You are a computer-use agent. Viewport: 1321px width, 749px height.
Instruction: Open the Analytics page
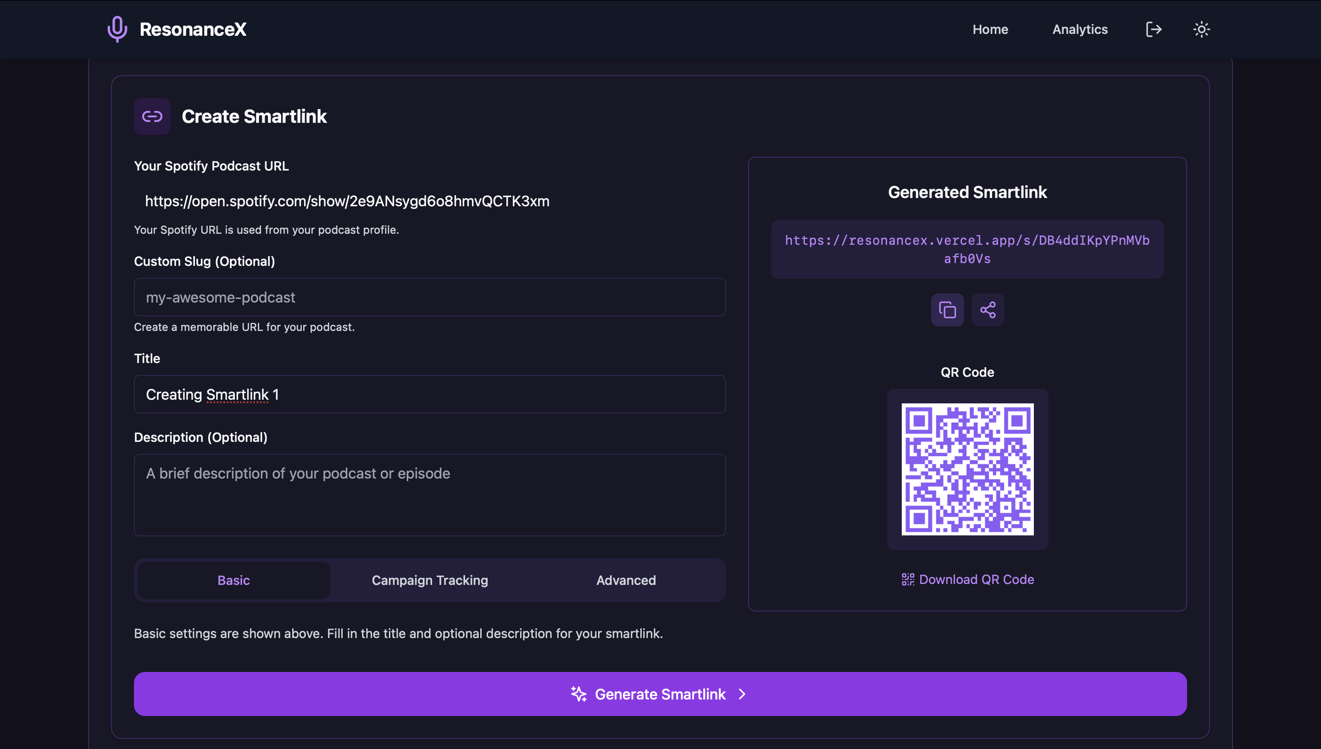(x=1080, y=29)
